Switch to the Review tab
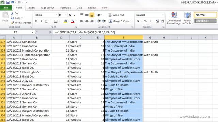Image resolution: width=218 pixels, height=122 pixels. click(92, 8)
